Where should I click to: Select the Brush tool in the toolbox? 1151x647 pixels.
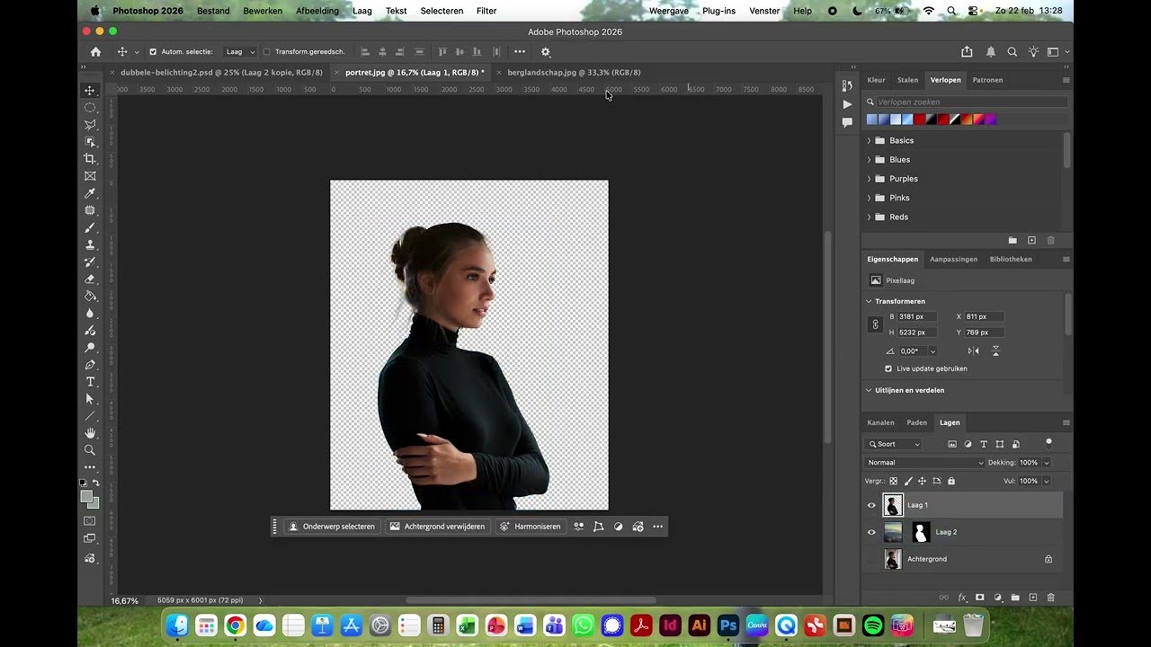click(90, 227)
